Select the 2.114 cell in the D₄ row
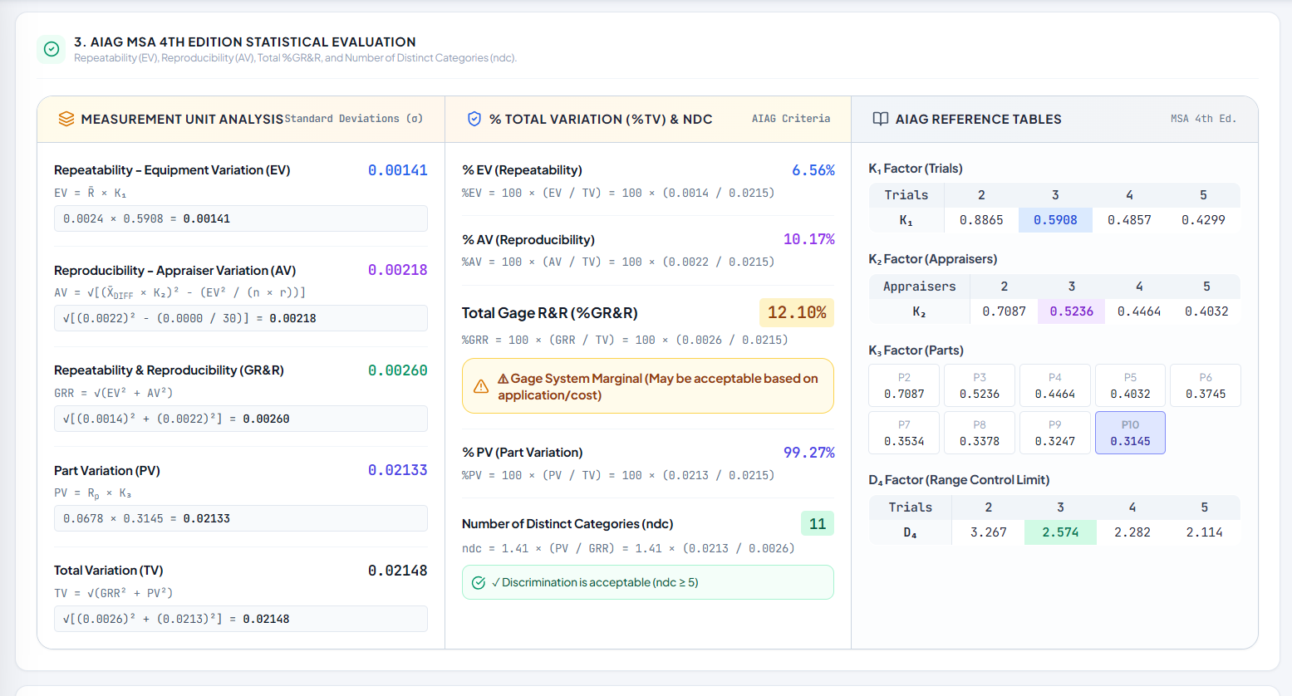Viewport: 1292px width, 696px height. (x=1205, y=532)
